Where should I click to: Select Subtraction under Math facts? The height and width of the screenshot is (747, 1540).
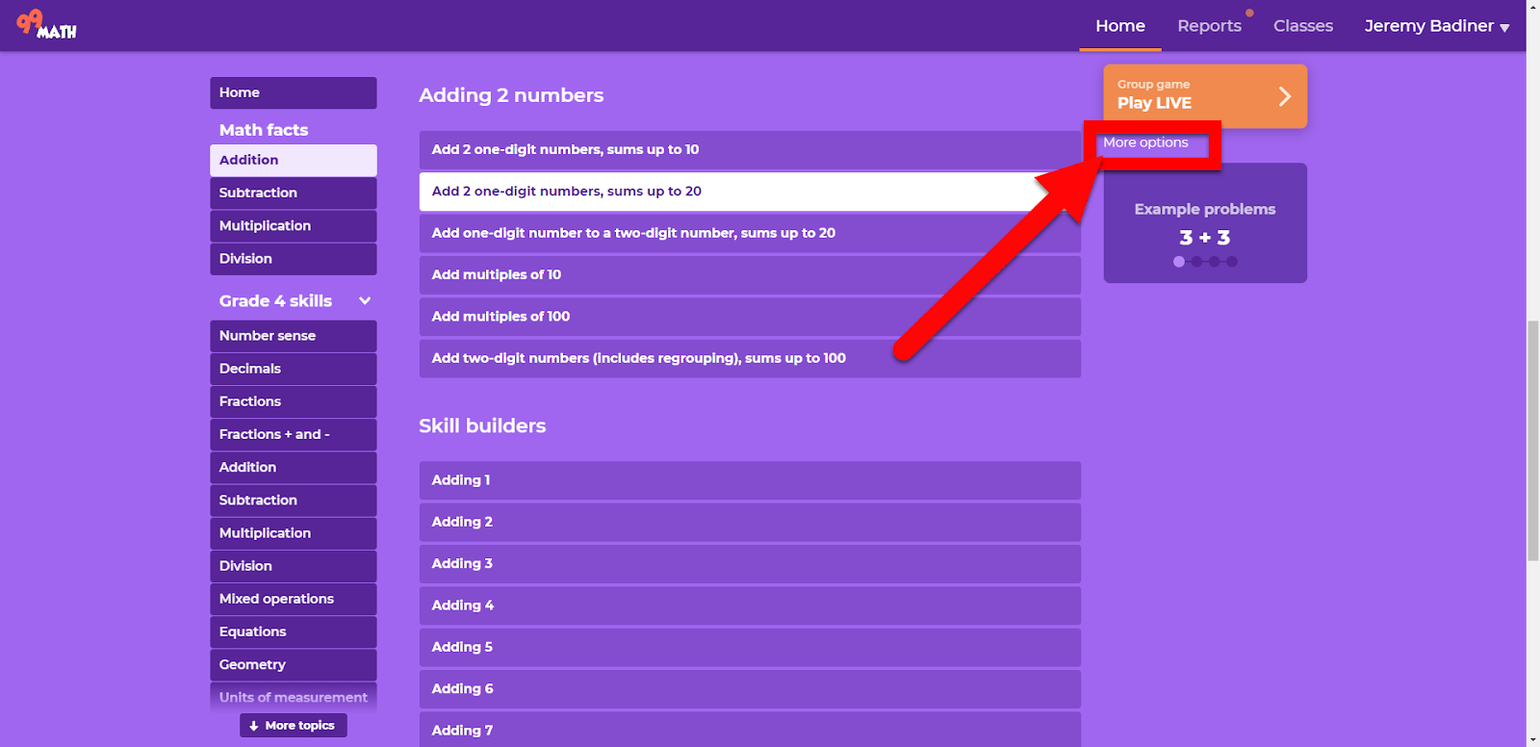point(294,193)
